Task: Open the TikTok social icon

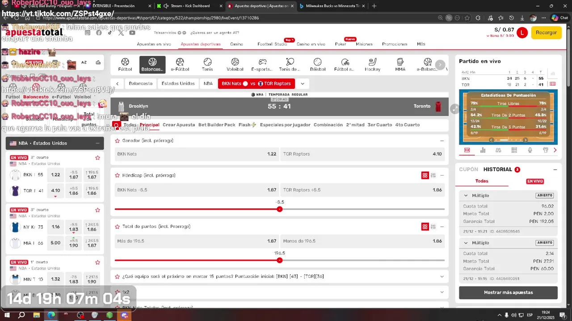Action: pyautogui.click(x=110, y=33)
